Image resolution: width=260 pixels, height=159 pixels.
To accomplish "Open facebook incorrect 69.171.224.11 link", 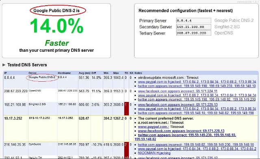I will 178,91.
